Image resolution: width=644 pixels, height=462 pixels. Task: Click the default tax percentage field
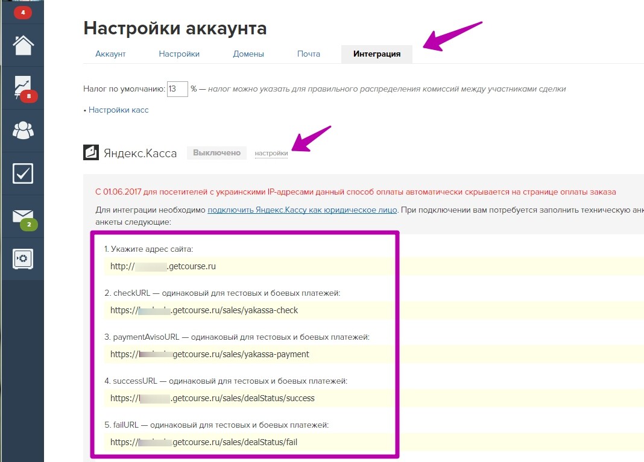coord(177,89)
